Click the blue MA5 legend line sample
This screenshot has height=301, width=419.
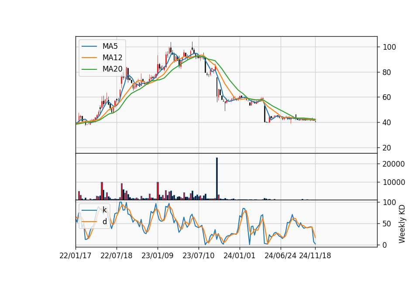coord(89,47)
